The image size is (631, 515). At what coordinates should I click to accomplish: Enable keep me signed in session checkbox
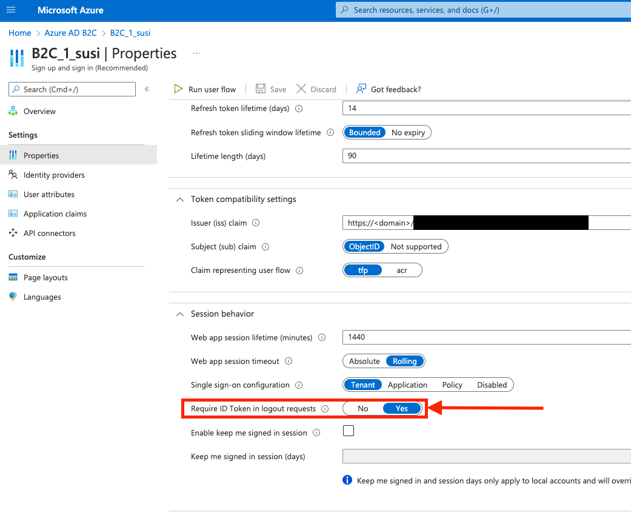(x=349, y=431)
